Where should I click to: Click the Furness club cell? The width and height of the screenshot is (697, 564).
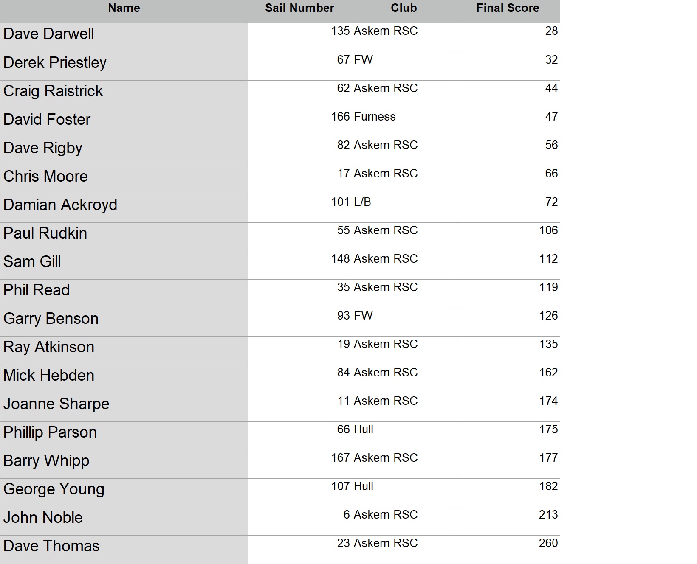click(x=404, y=123)
